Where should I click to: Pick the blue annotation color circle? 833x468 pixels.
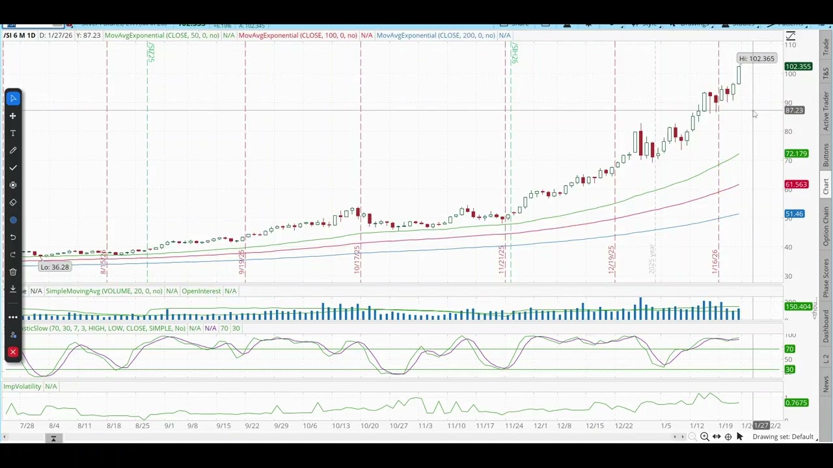pos(13,220)
